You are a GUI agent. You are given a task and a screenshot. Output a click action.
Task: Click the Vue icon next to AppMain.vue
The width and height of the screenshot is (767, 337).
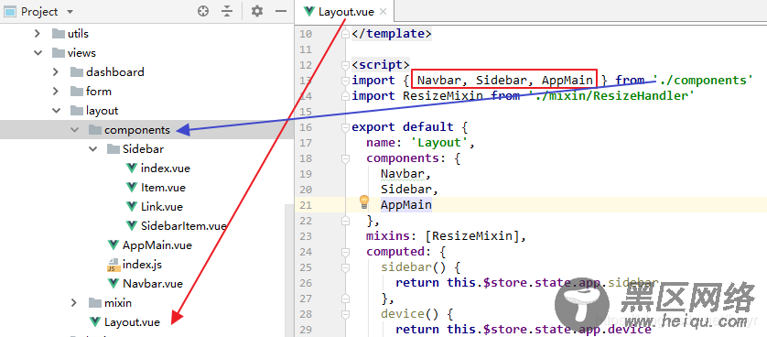(x=113, y=245)
